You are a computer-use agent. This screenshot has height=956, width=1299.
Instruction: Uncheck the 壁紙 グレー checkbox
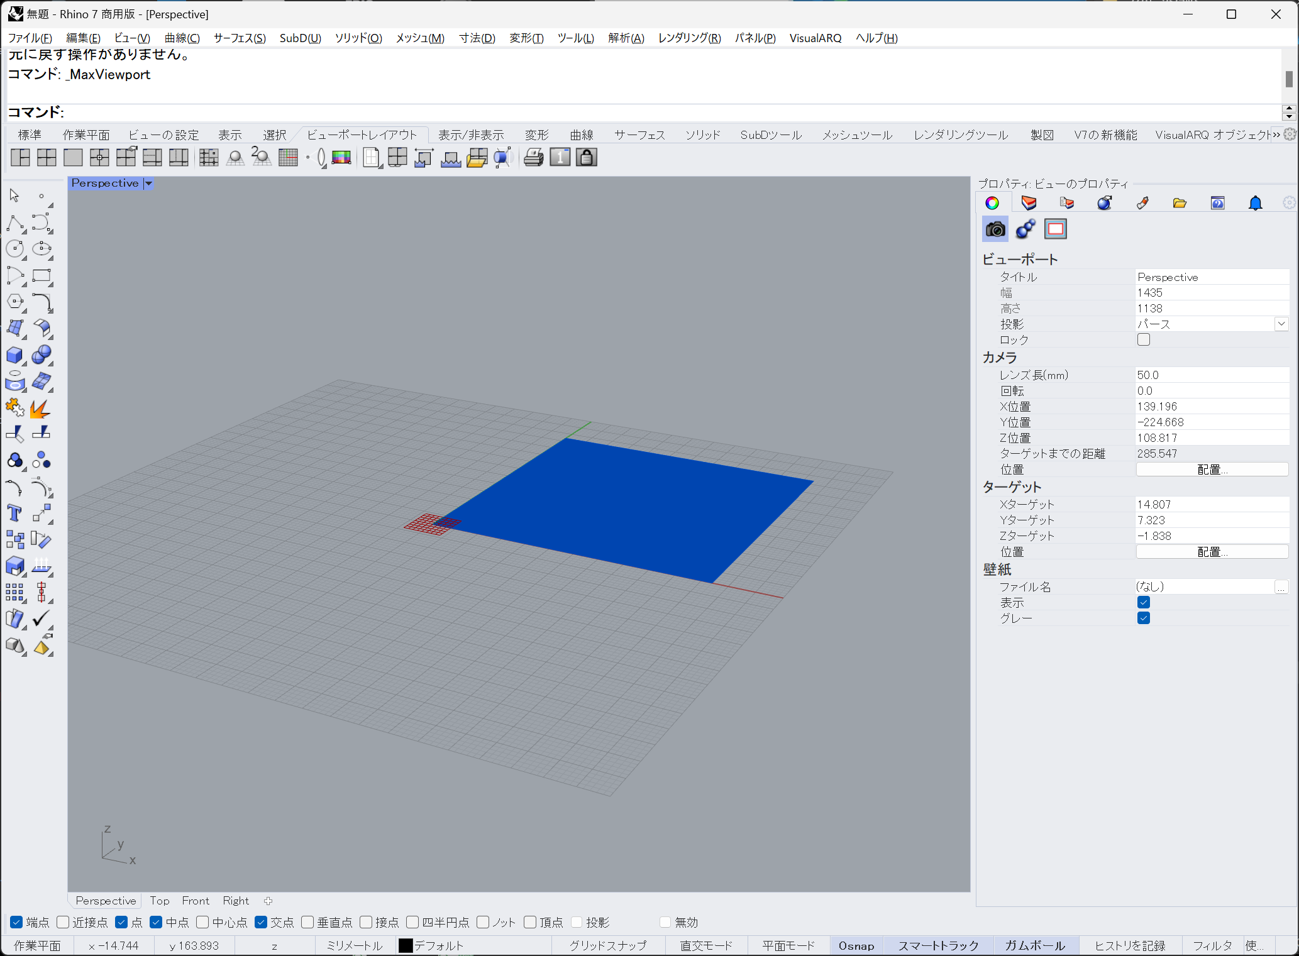click(1143, 618)
